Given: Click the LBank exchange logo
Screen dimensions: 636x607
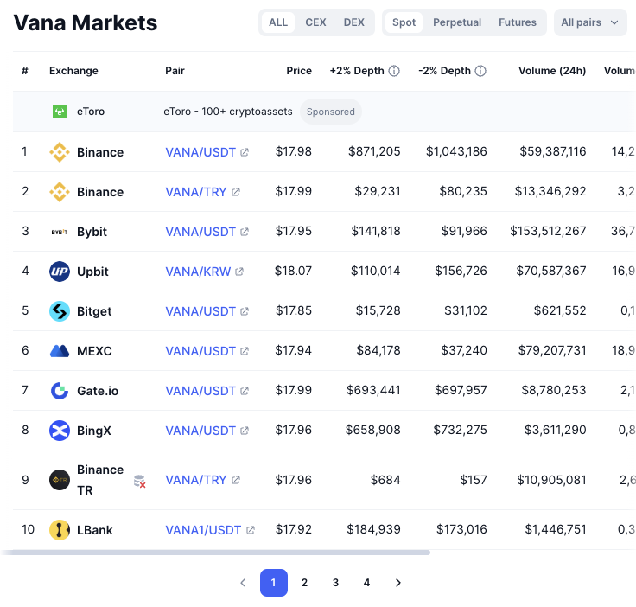Looking at the screenshot, I should pyautogui.click(x=59, y=530).
